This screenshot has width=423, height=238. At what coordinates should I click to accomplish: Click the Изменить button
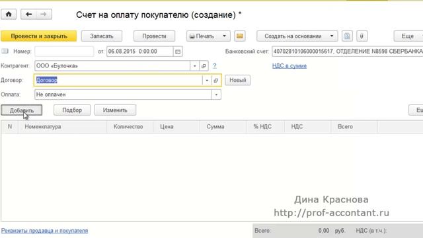115,110
